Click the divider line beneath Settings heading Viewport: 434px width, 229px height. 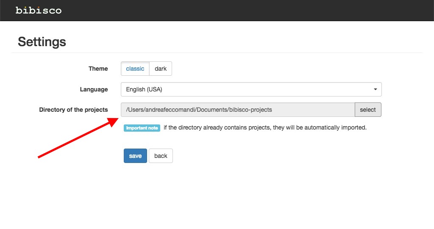click(x=217, y=52)
